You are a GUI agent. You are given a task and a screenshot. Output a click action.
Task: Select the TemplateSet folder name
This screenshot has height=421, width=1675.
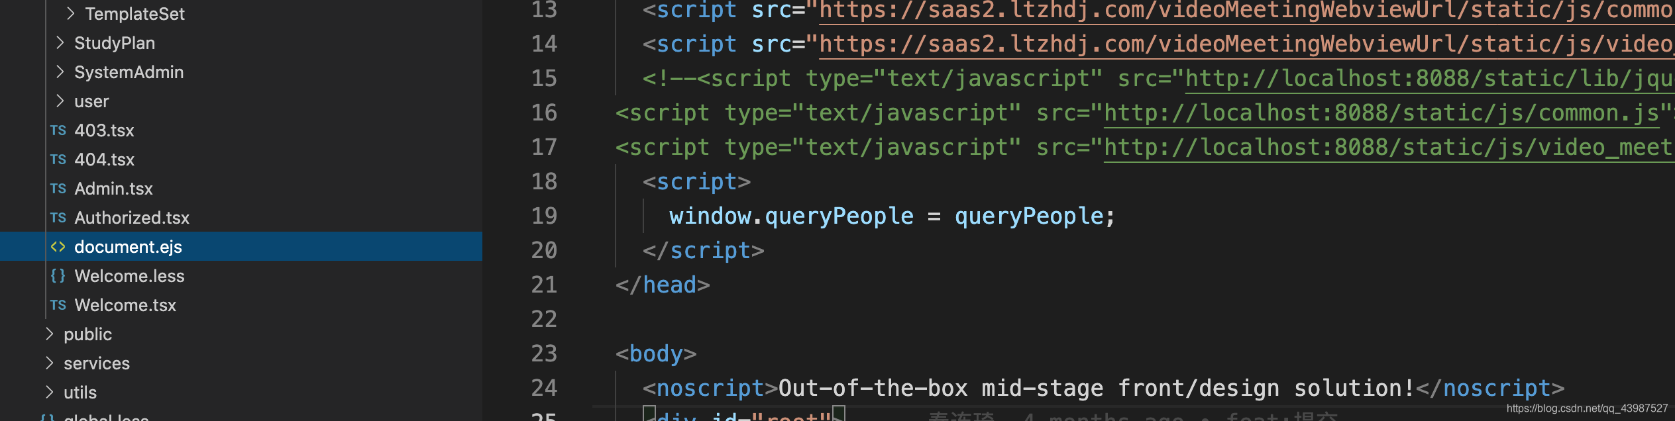pos(135,14)
